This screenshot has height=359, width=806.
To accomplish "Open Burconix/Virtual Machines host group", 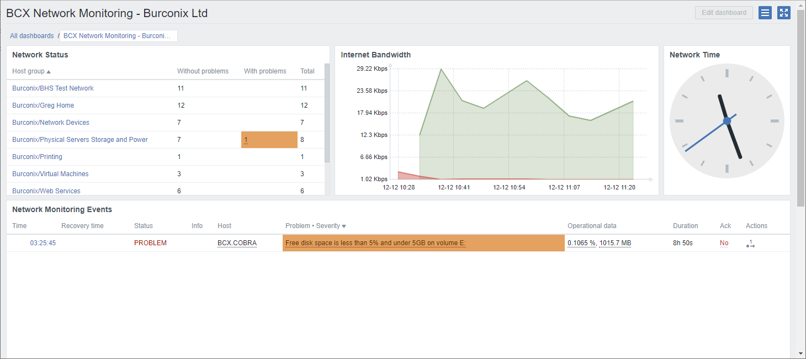I will pyautogui.click(x=50, y=174).
